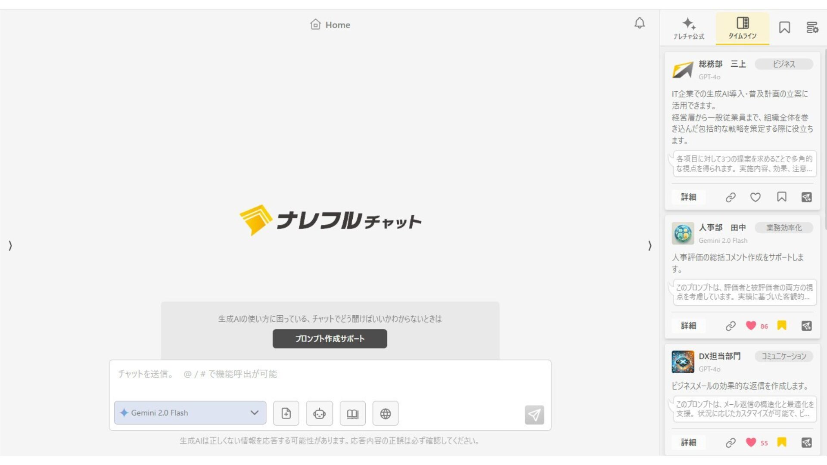827x465 pixels.
Task: Click the robot assistant icon
Action: point(319,413)
